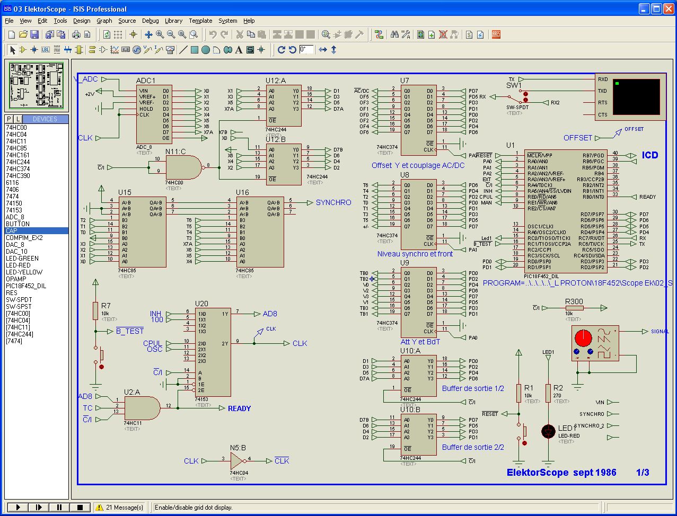This screenshot has height=516, width=677.
Task: Click the rotate clockwise arrow
Action: [282, 50]
